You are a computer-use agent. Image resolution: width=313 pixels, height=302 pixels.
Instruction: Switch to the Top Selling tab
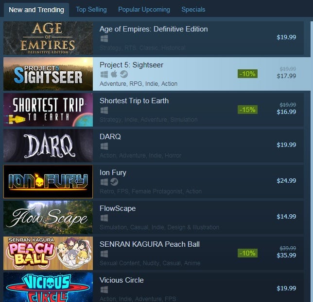pyautogui.click(x=91, y=9)
